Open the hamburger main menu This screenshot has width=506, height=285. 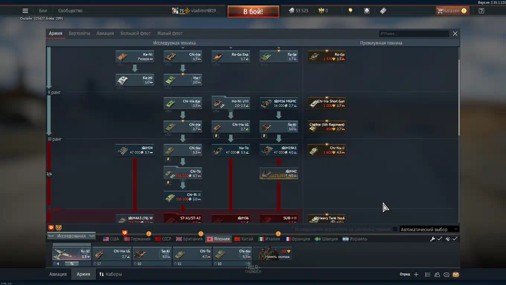pyautogui.click(x=25, y=11)
